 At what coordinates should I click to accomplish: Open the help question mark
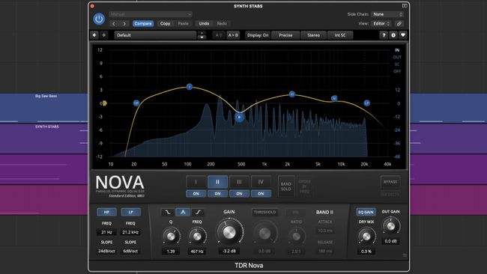384,35
